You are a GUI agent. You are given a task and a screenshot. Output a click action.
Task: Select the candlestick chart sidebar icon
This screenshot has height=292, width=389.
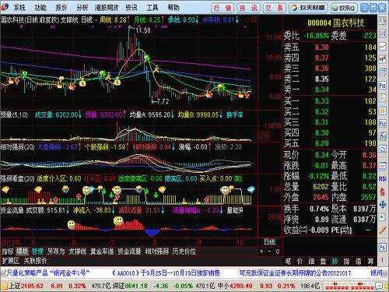pos(383,59)
